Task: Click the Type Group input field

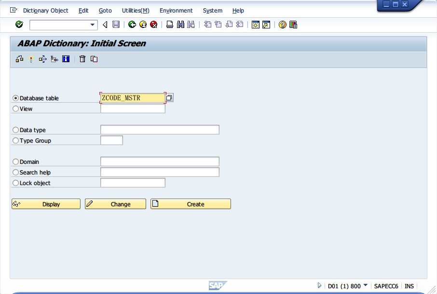Action: 111,140
